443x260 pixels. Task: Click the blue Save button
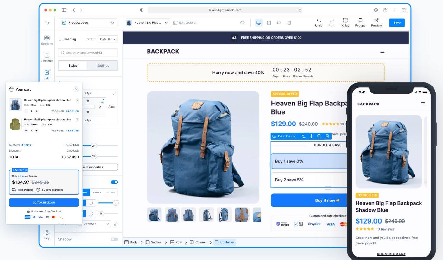click(397, 23)
